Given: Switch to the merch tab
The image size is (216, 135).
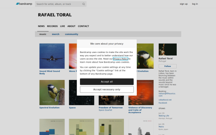Looking at the screenshot, I should [x=56, y=34].
